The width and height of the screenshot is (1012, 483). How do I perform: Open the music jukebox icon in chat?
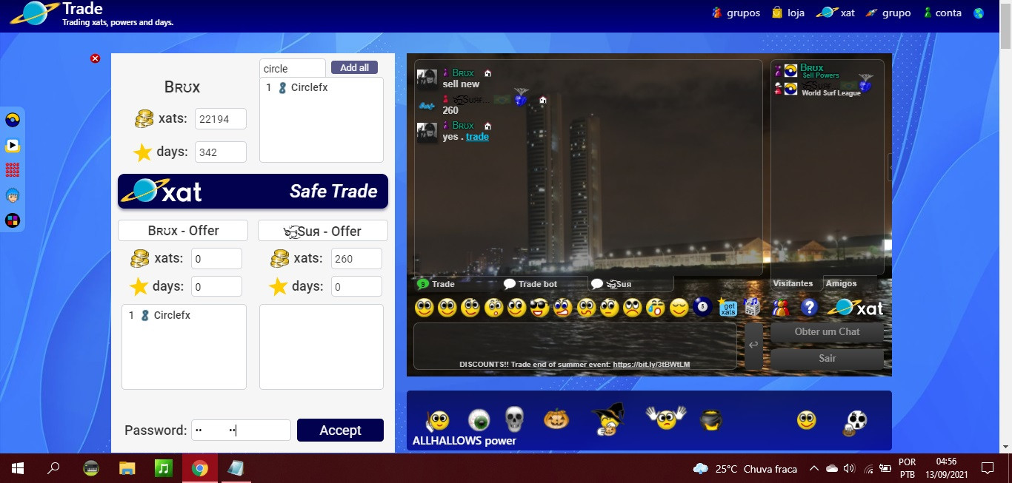(752, 306)
